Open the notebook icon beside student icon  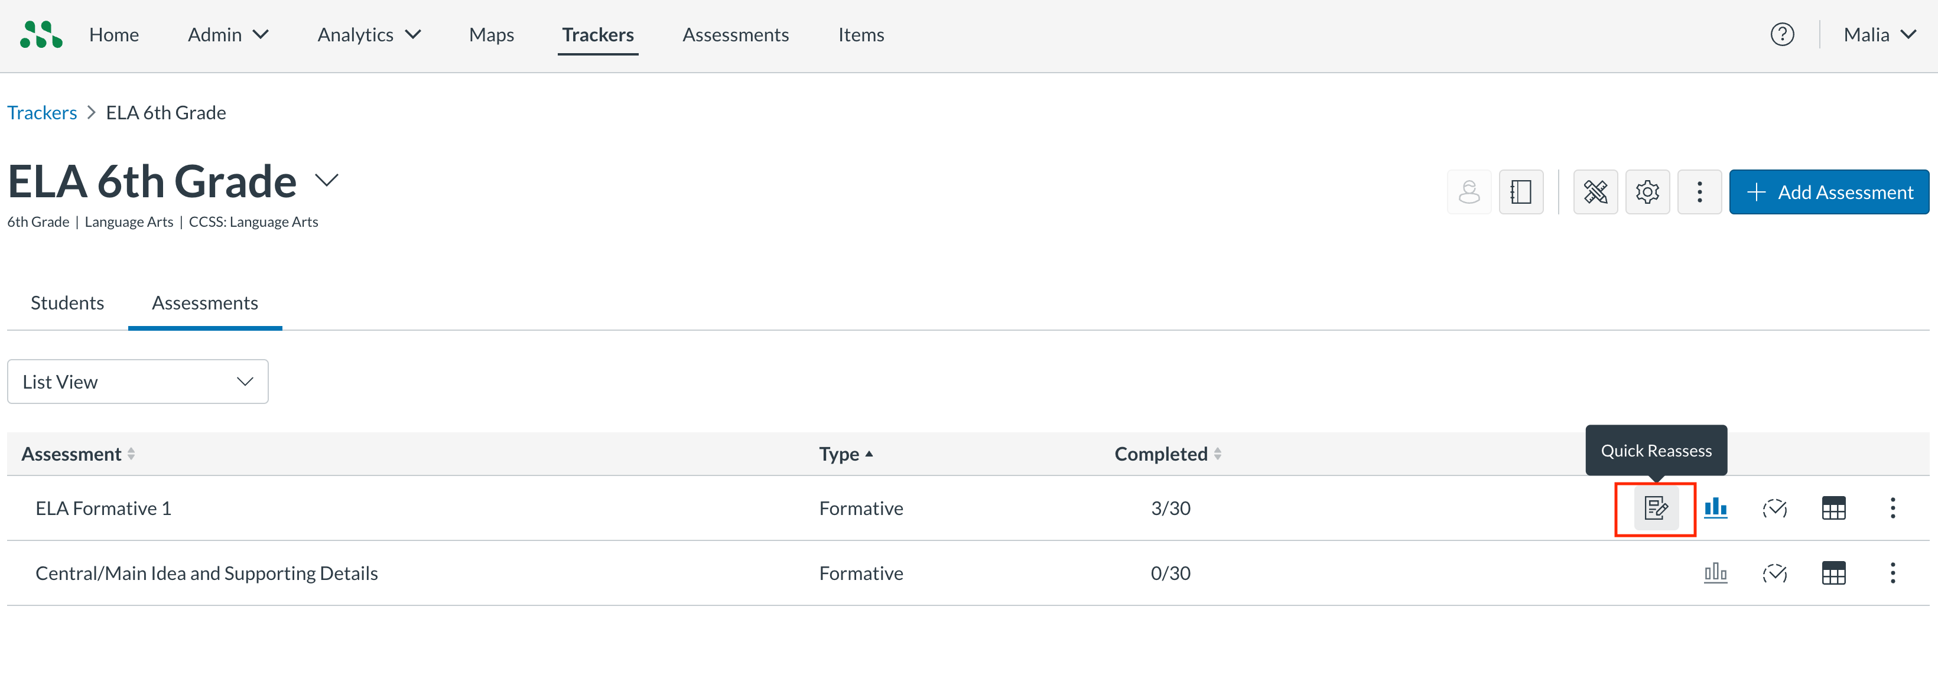(x=1520, y=192)
